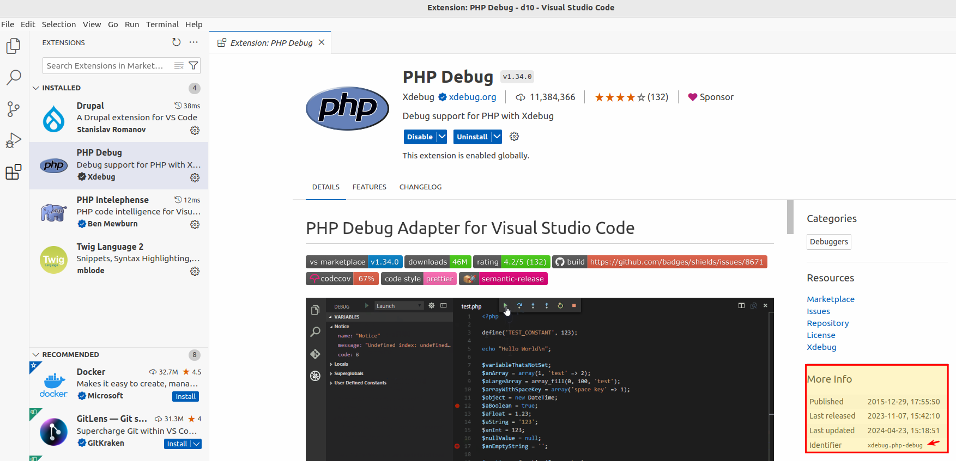Click the GitLens extension icon
Image resolution: width=956 pixels, height=461 pixels.
[x=53, y=432]
